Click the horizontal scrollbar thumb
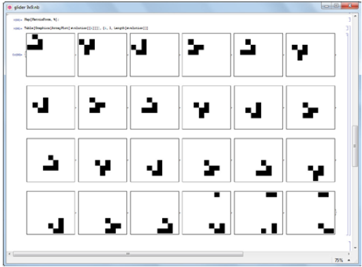 coord(128,254)
